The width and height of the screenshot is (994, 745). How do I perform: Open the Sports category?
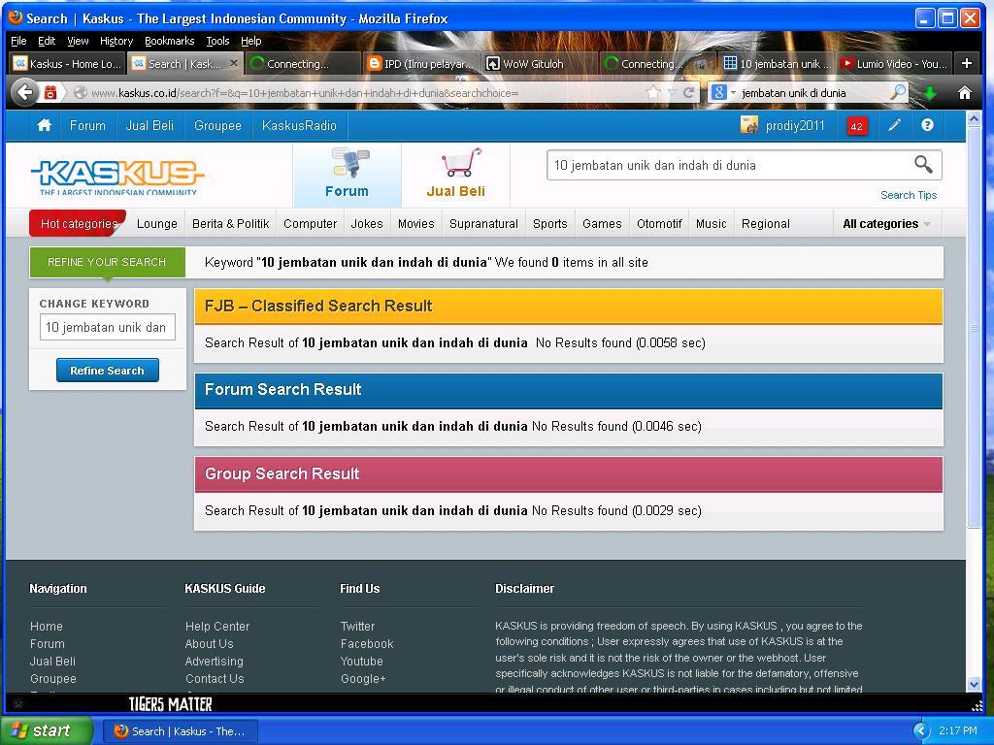tap(549, 224)
